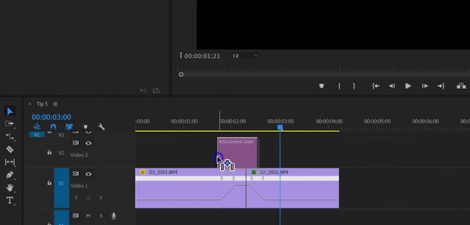Mark In point in Program Monitor

339,86
